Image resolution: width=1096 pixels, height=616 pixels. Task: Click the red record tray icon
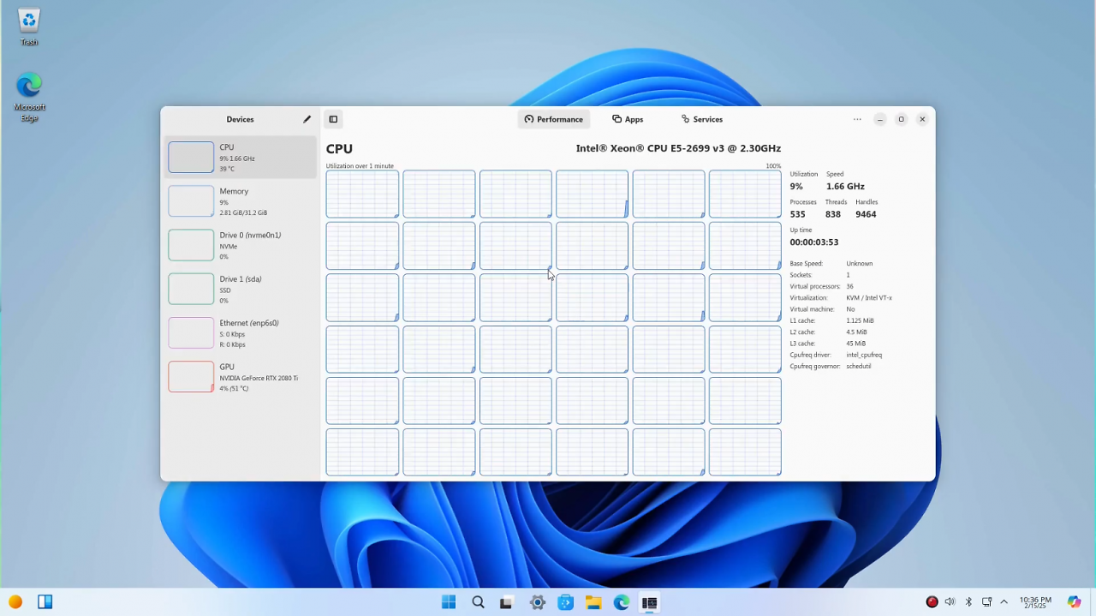932,601
